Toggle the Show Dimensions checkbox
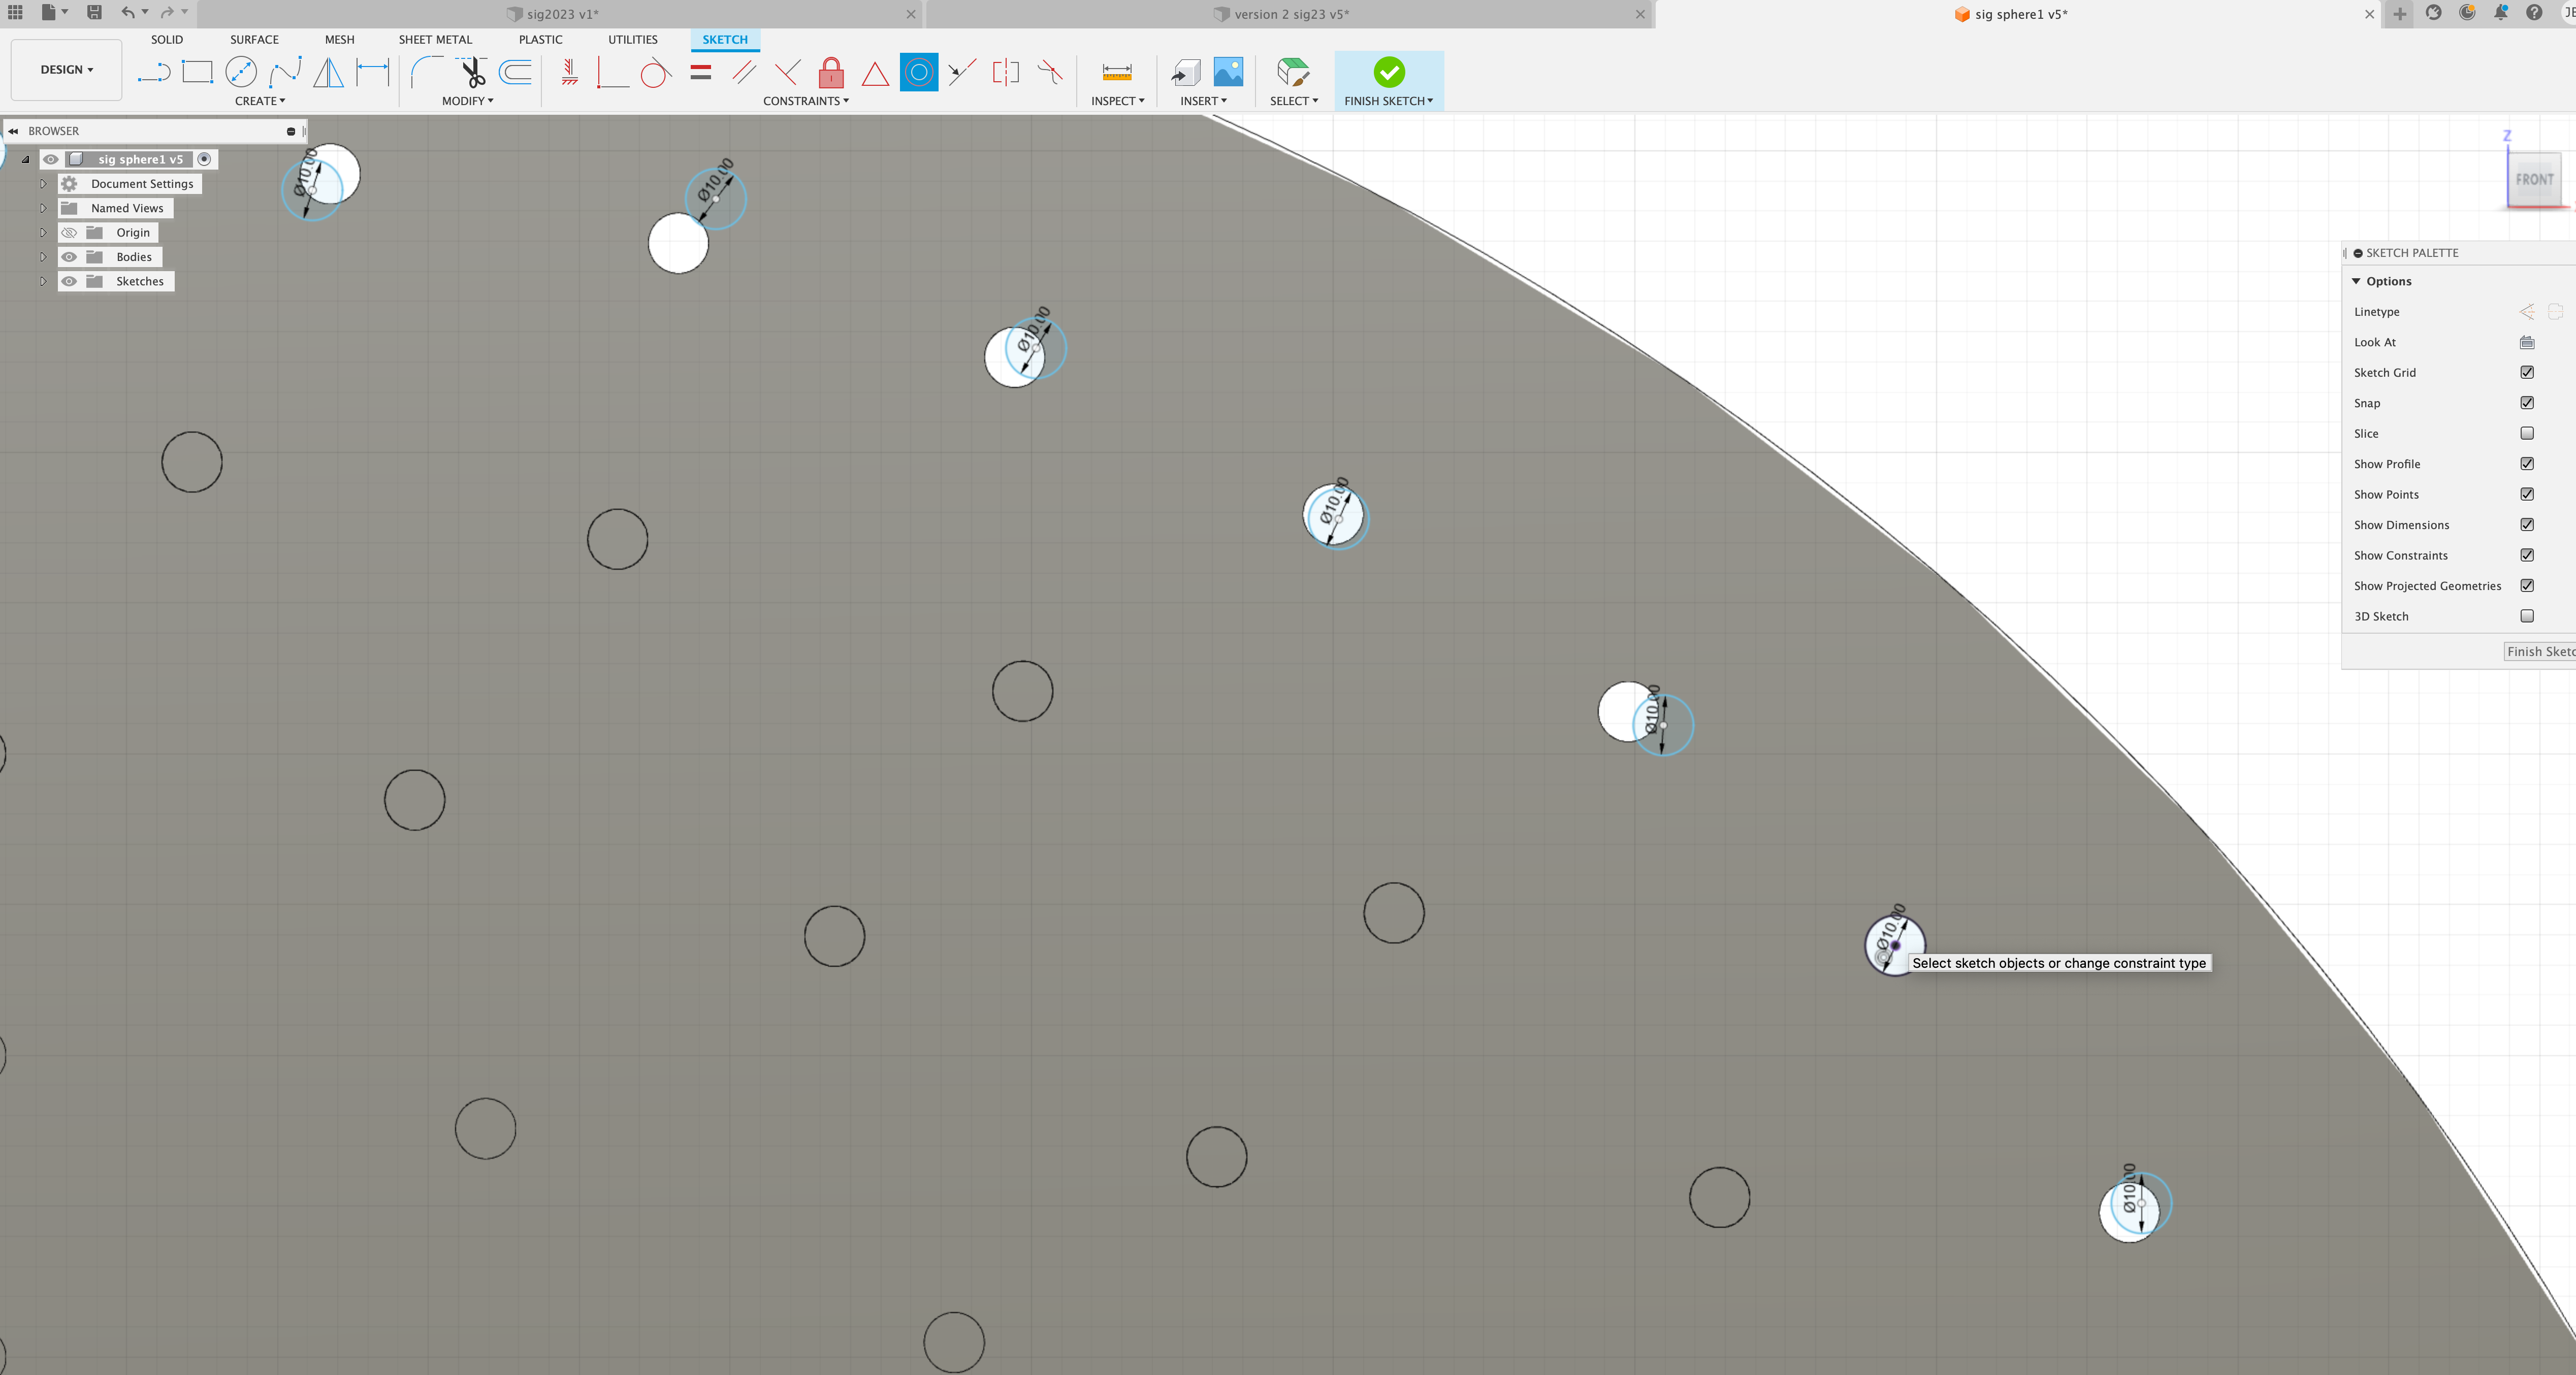 click(x=2527, y=524)
